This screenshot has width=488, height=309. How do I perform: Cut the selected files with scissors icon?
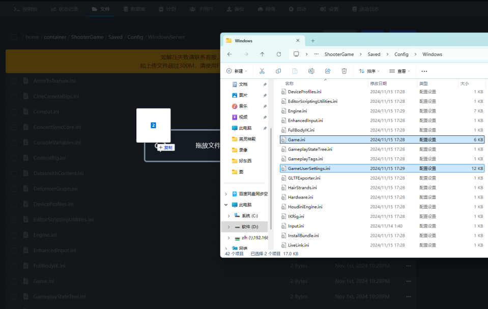262,71
